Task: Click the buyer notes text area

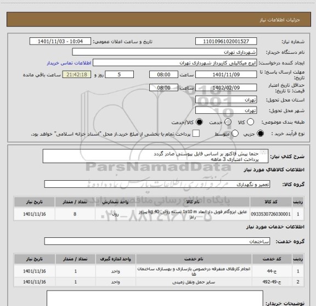Action: [x=155, y=299]
